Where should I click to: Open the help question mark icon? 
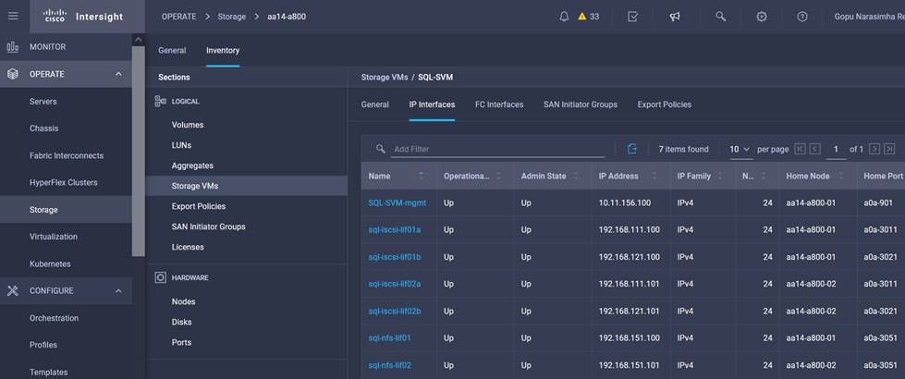pos(801,17)
